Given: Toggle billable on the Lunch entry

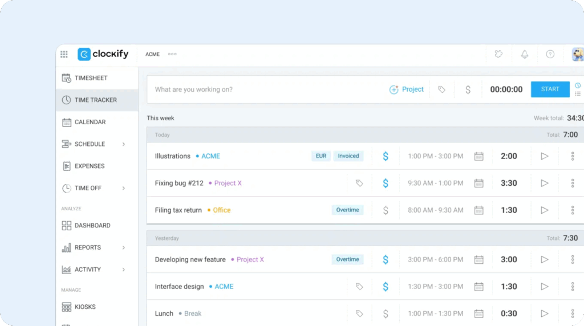Looking at the screenshot, I should tap(386, 313).
